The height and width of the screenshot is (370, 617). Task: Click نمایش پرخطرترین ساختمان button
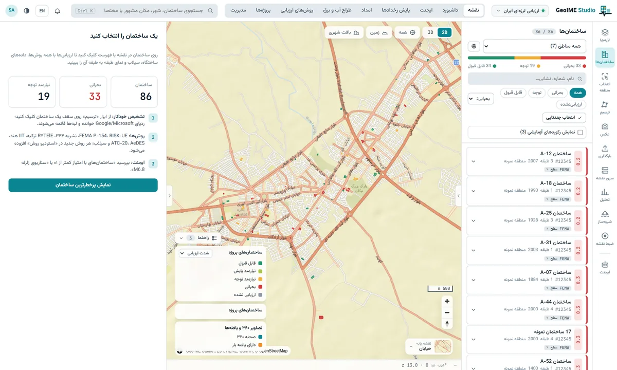point(83,185)
